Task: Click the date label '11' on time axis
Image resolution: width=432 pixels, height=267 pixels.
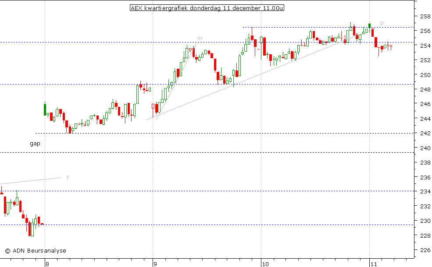Action: click(x=373, y=264)
